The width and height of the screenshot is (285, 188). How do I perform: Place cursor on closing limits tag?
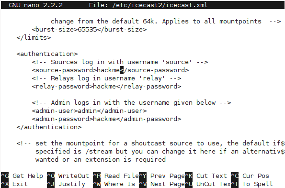[x=34, y=38]
